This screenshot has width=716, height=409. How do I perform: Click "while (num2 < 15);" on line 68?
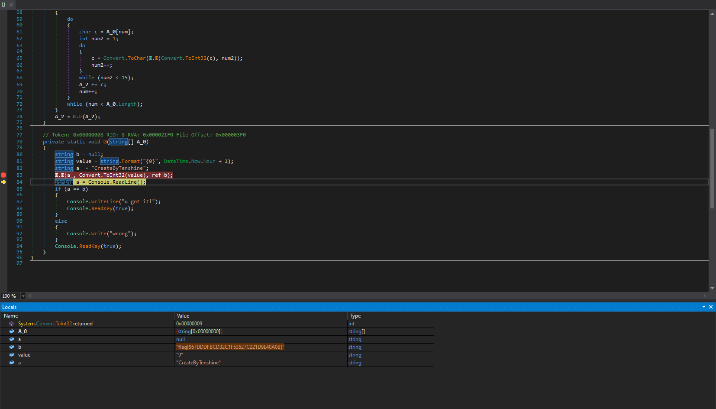pos(106,78)
